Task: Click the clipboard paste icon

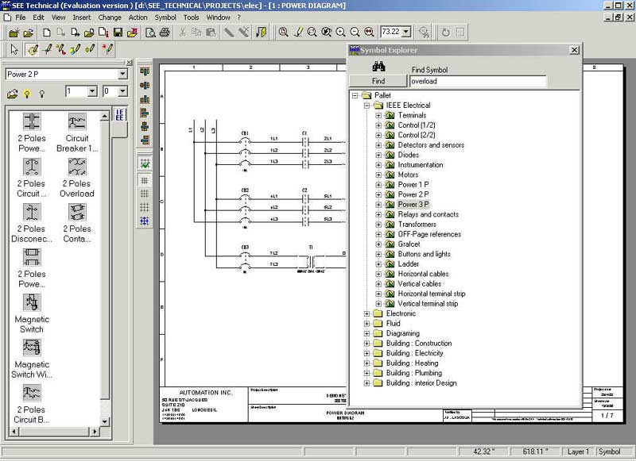Action: tap(211, 33)
